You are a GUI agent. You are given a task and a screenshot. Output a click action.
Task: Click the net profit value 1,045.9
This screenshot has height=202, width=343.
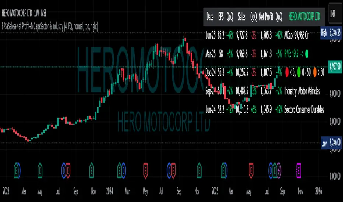pyautogui.click(x=266, y=109)
